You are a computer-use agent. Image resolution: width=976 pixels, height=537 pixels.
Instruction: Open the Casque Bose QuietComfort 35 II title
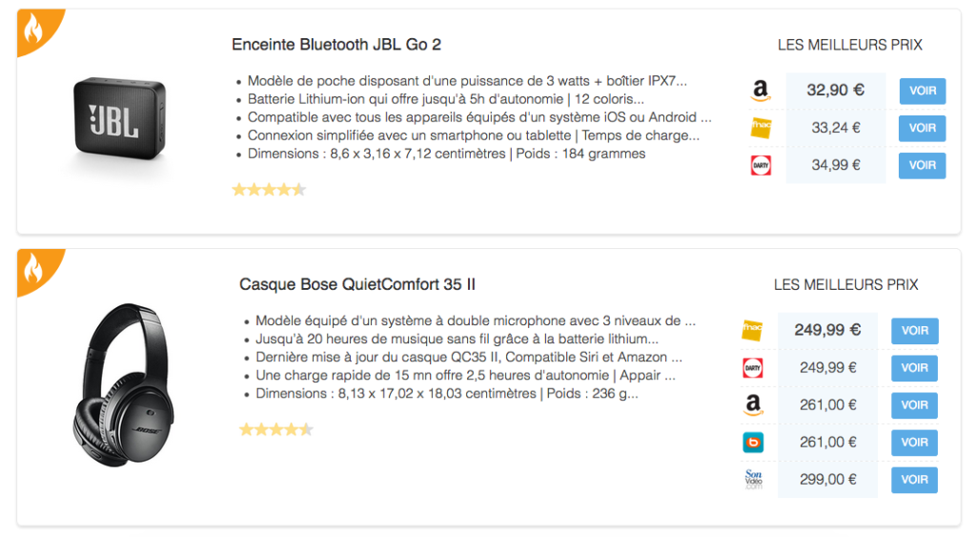point(357,284)
